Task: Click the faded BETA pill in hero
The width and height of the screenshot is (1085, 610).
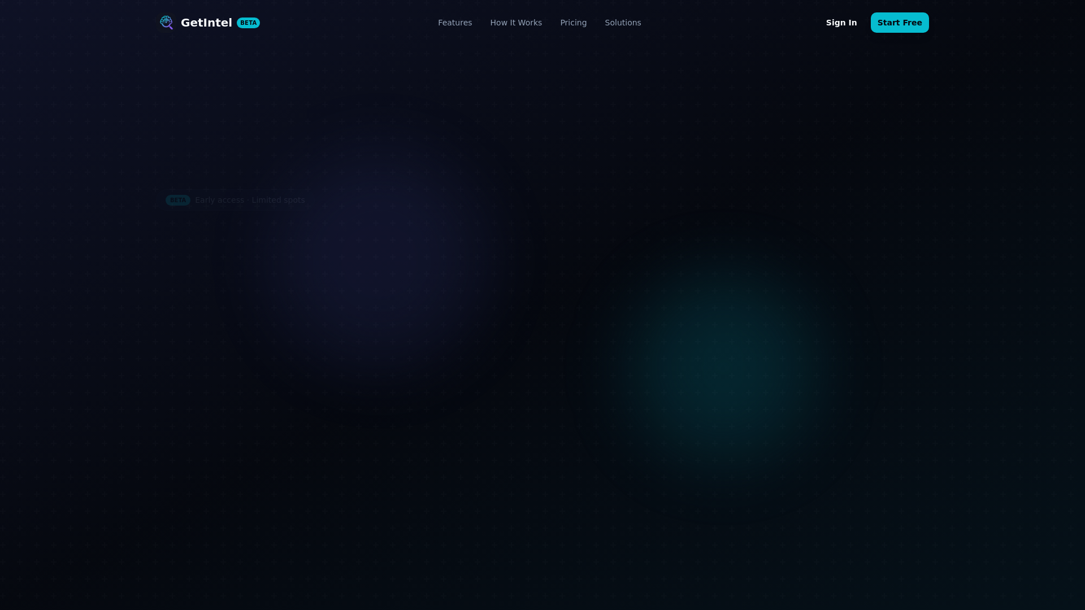Action: [x=177, y=201]
